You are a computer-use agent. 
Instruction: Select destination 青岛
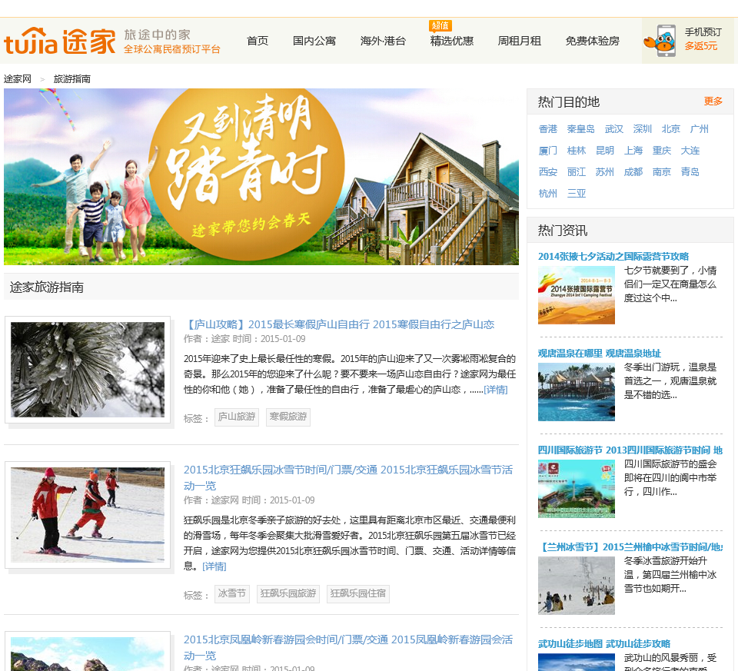coord(690,171)
